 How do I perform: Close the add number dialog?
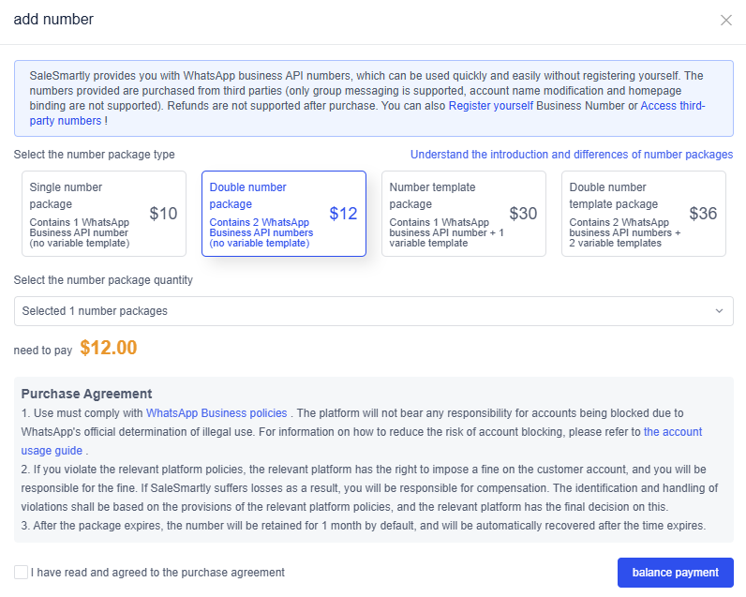(x=725, y=21)
